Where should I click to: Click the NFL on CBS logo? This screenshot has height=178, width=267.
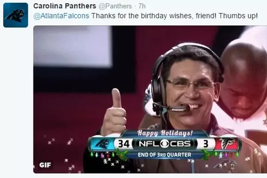point(165,144)
